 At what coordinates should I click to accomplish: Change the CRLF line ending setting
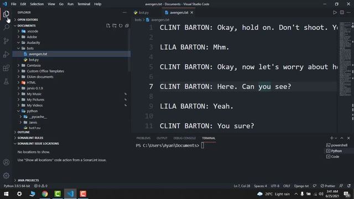(287, 186)
